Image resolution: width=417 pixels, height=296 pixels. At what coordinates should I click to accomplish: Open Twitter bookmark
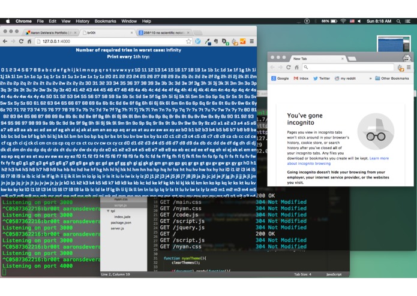tap(322, 78)
